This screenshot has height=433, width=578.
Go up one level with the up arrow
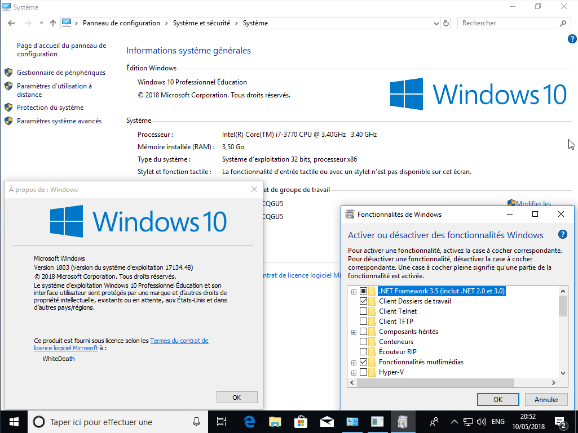pos(52,23)
